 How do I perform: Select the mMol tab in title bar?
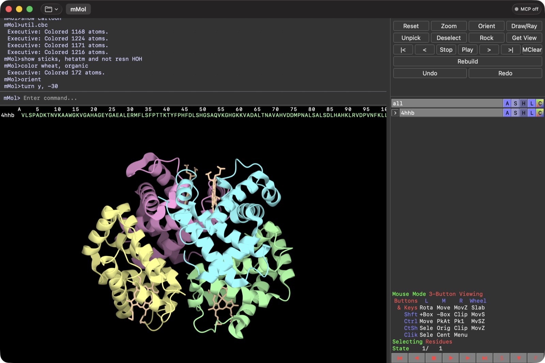[x=78, y=9]
